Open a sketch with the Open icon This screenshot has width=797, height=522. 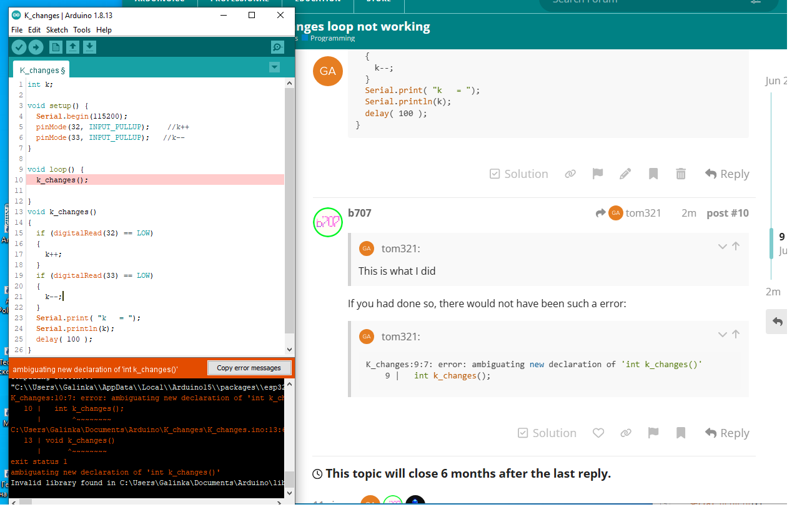(x=72, y=47)
